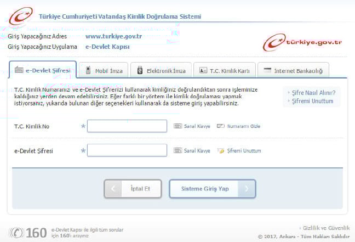Image resolution: width=355 pixels, height=242 pixels.
Task: Open the İnternet Bankacılığı tab
Action: pyautogui.click(x=293, y=71)
